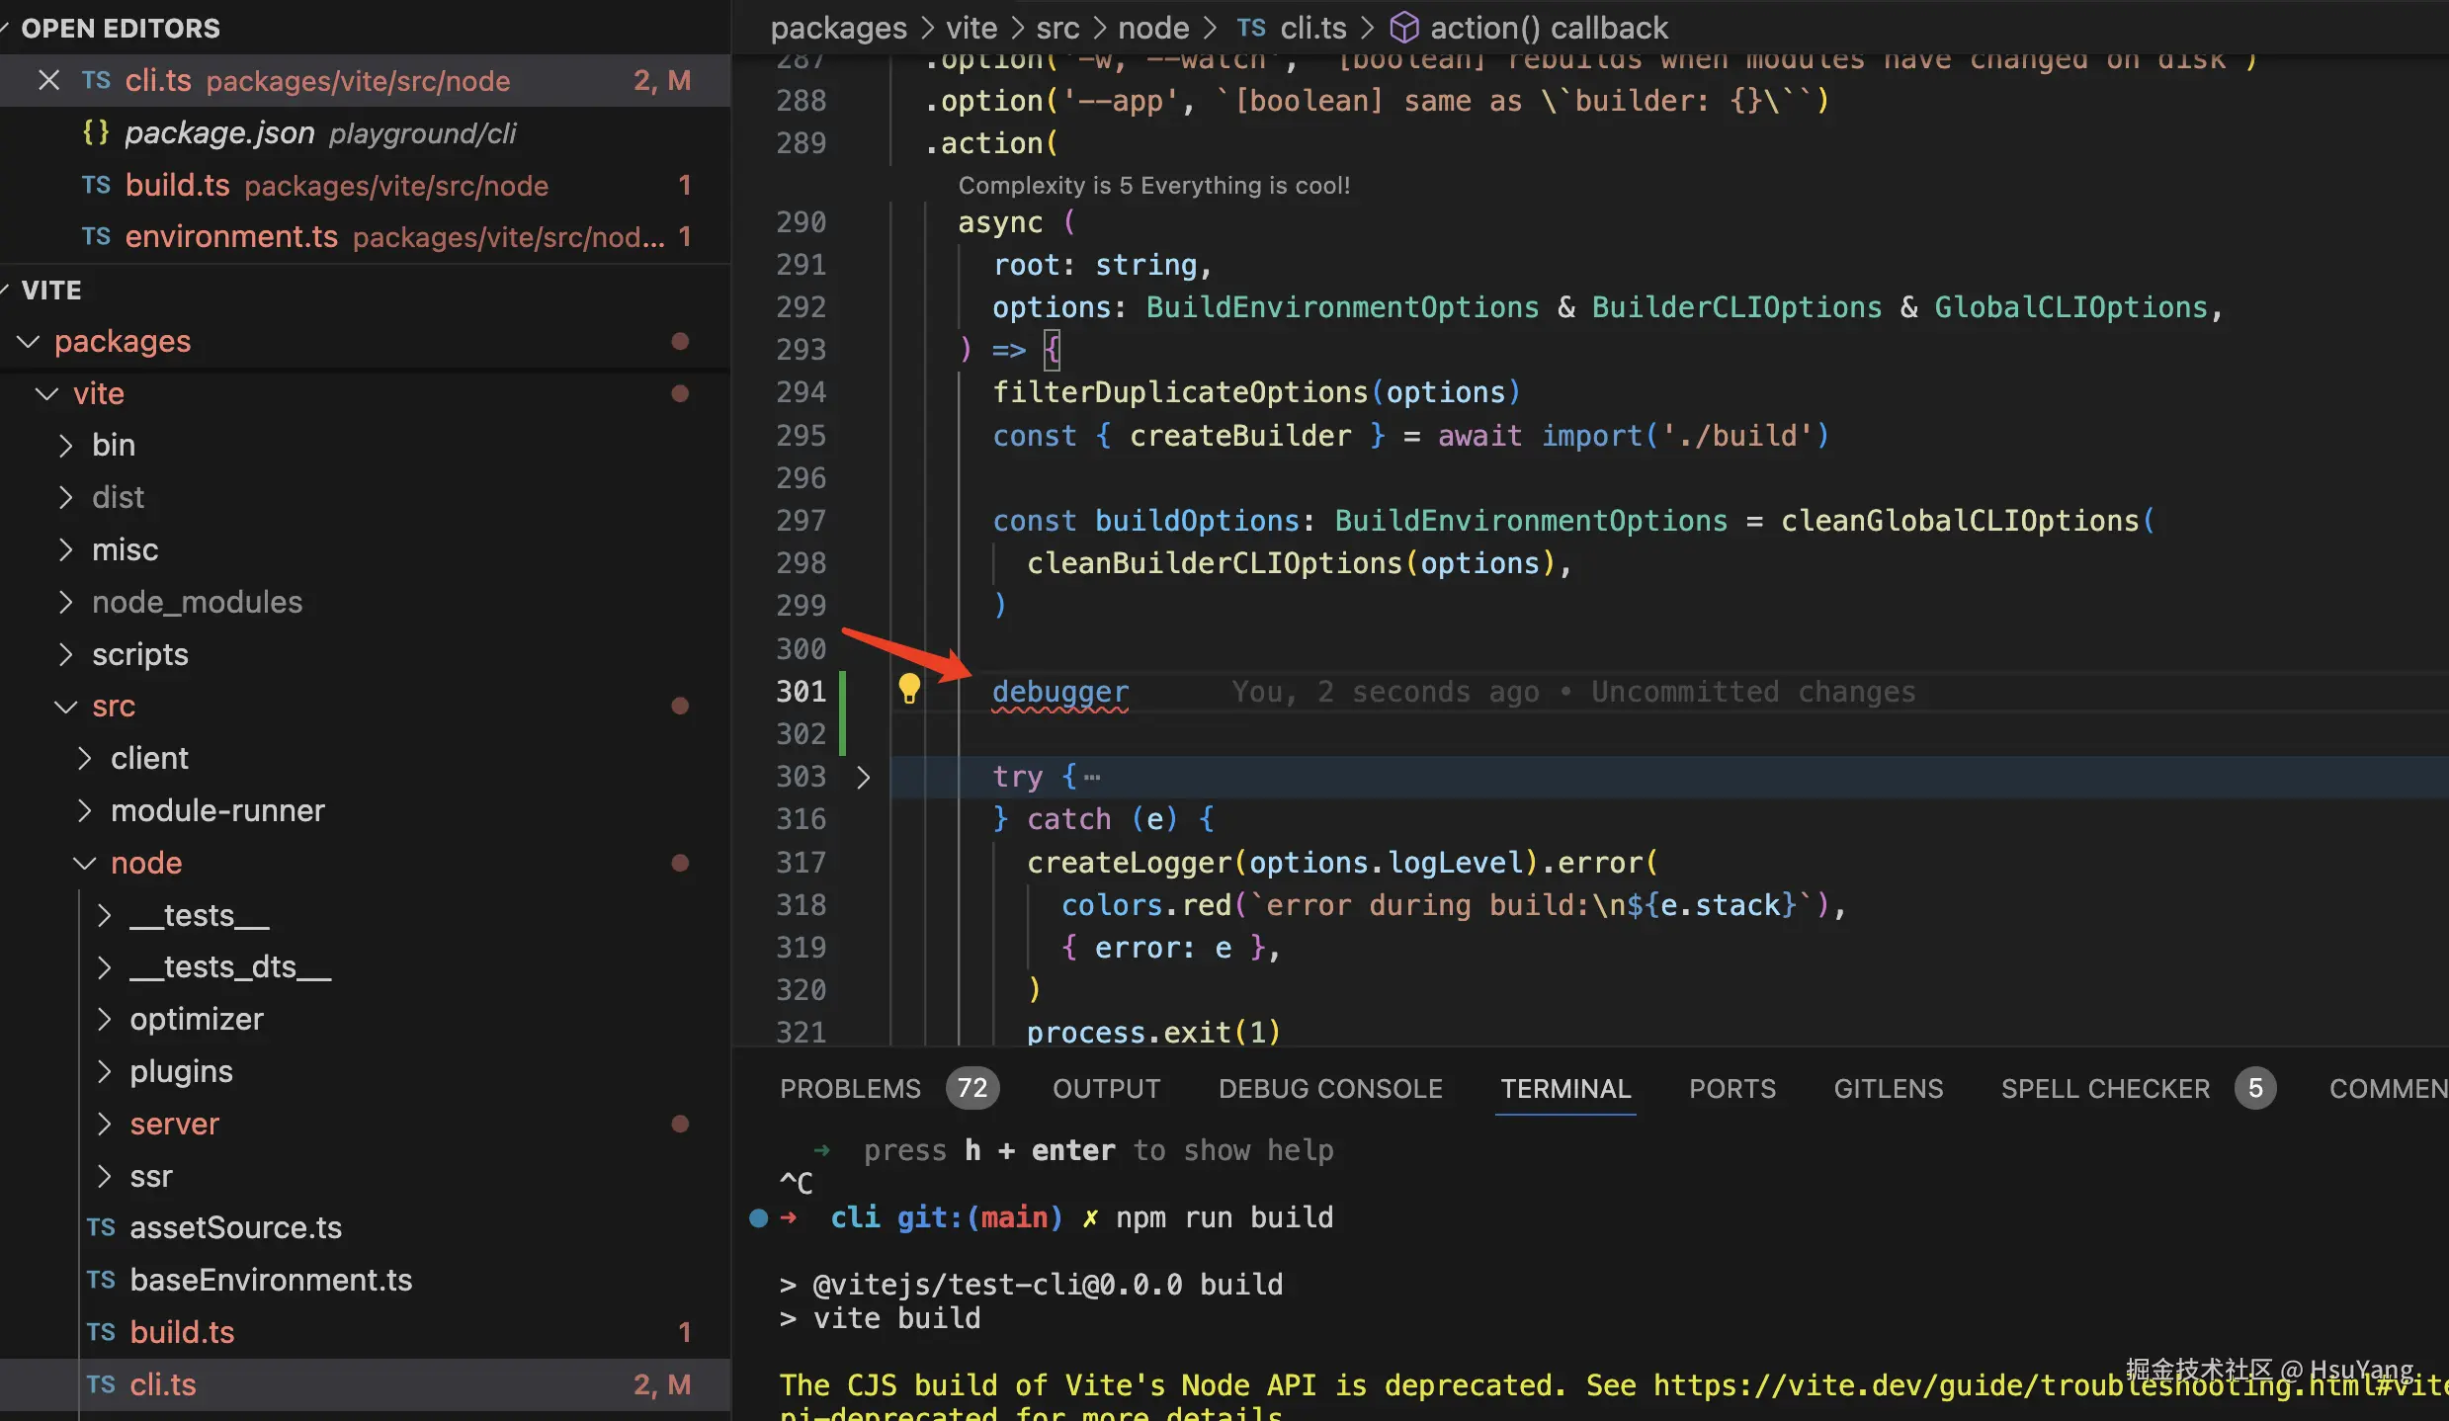Screen dimensions: 2449x1421
Task: Click the TS icon next to assetSource.ts
Action: coord(101,1227)
